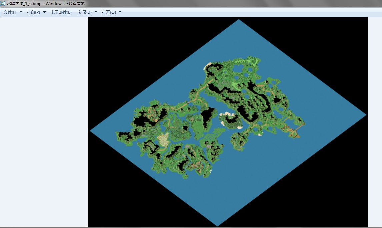This screenshot has width=382, height=228.
Task: Click the small sandy island in map center
Action: tap(230, 120)
